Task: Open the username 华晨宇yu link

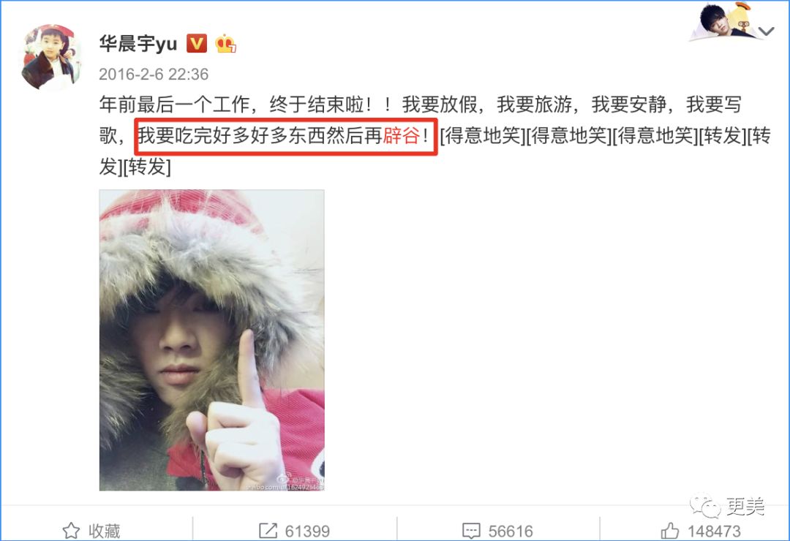Action: point(138,44)
